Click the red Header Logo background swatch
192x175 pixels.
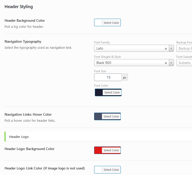point(98,150)
